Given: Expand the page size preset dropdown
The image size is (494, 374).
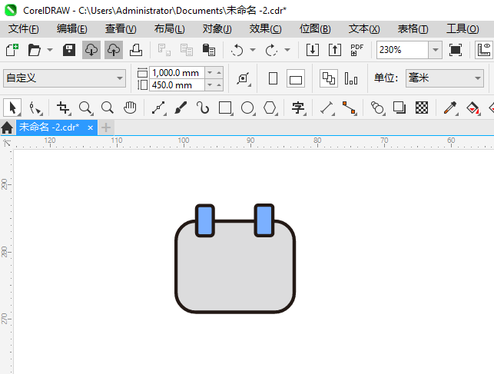Looking at the screenshot, I should tap(120, 78).
